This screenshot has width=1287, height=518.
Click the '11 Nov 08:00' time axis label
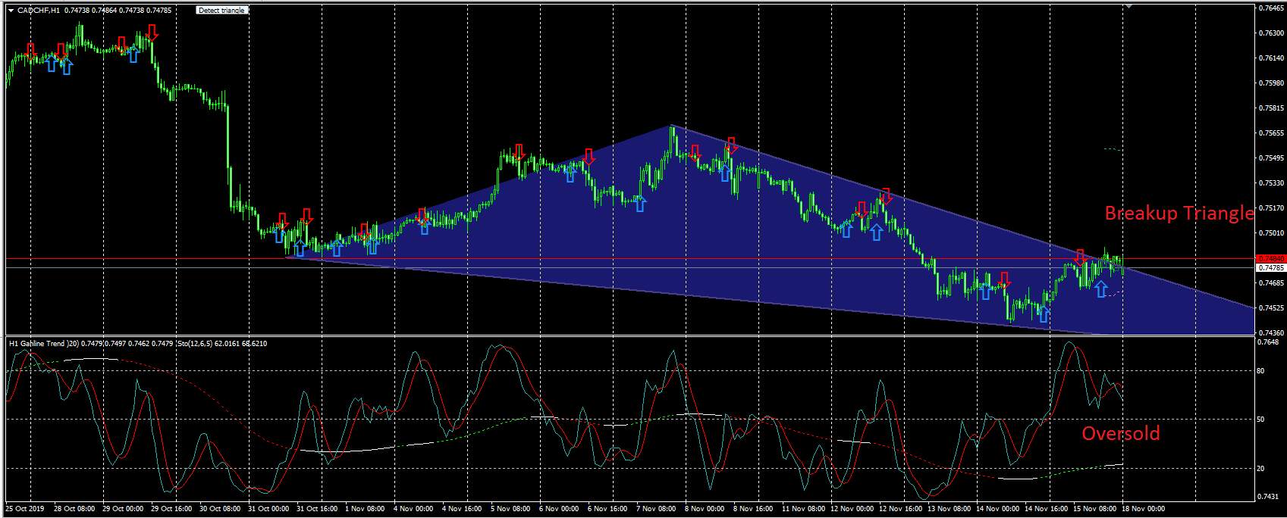(x=803, y=509)
